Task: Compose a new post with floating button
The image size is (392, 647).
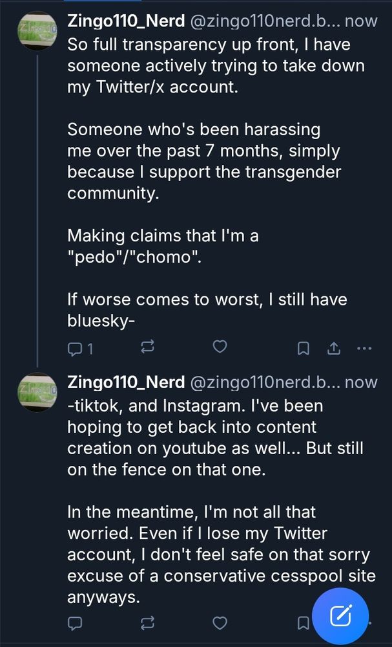Action: pos(340,615)
